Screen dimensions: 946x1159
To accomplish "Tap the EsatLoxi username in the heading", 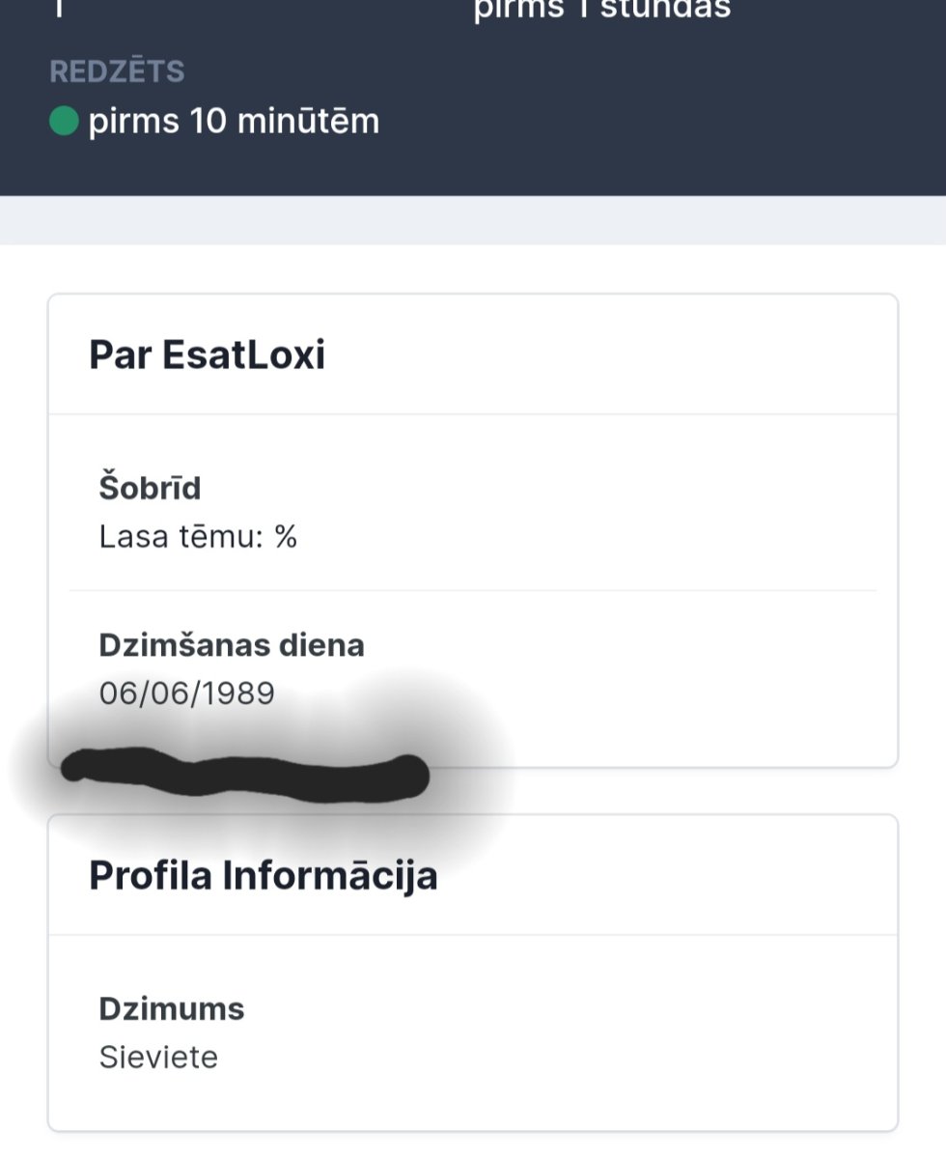I will pyautogui.click(x=243, y=355).
